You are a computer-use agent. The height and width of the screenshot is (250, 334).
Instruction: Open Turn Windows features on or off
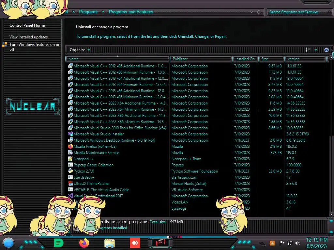pos(34,47)
